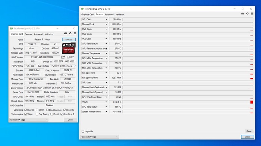Open the VCE Clock sensor dropdown

coord(106,39)
